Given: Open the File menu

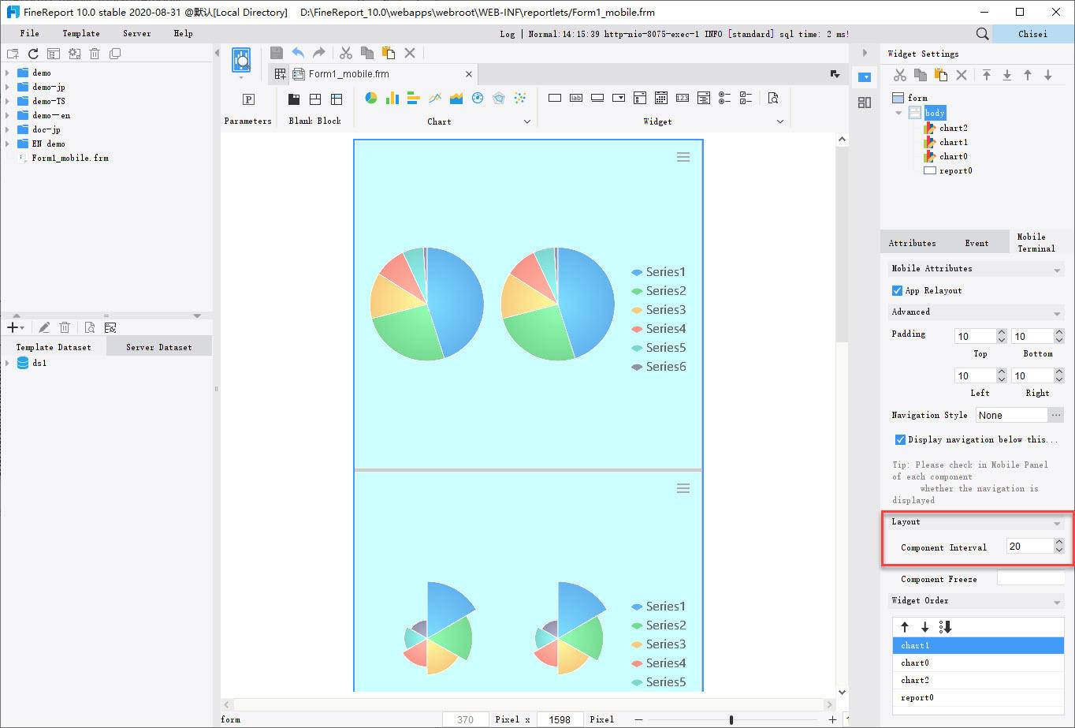Looking at the screenshot, I should click(x=30, y=33).
